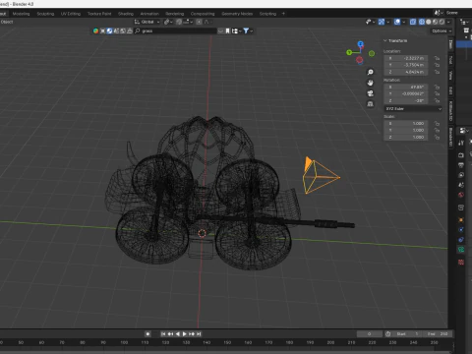Click the magnifier icon in the grass search bar
This screenshot has height=354, width=472.
click(x=138, y=30)
